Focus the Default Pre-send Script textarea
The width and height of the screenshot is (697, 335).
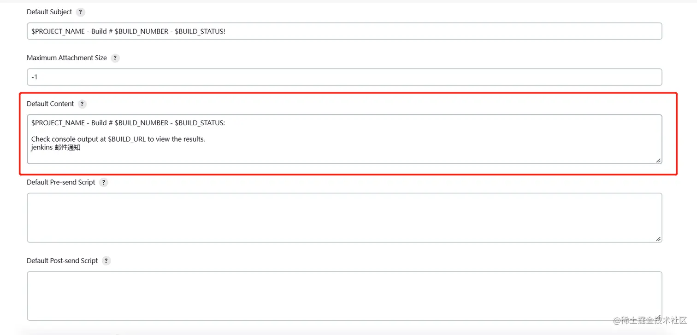344,218
